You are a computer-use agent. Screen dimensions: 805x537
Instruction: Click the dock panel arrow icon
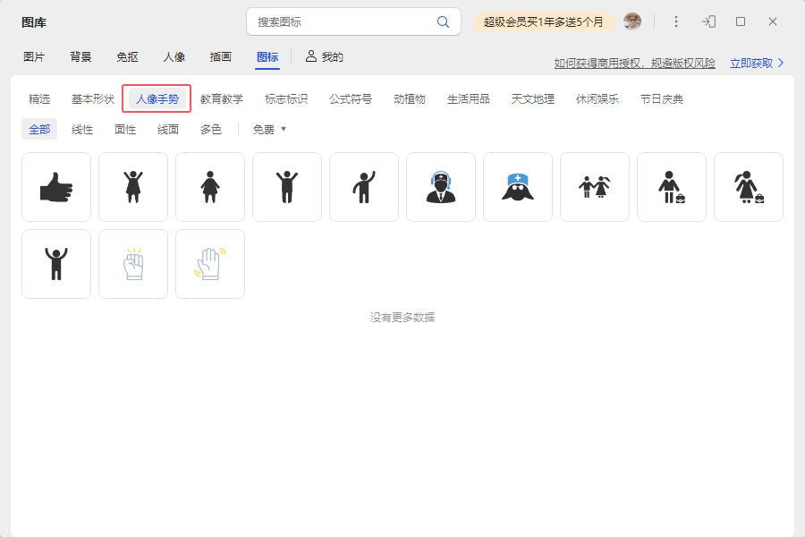click(x=709, y=21)
